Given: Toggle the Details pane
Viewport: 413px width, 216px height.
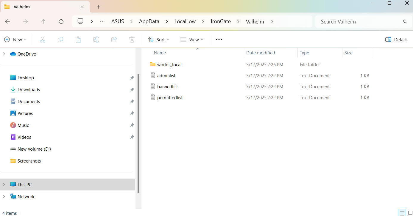Looking at the screenshot, I should [396, 39].
